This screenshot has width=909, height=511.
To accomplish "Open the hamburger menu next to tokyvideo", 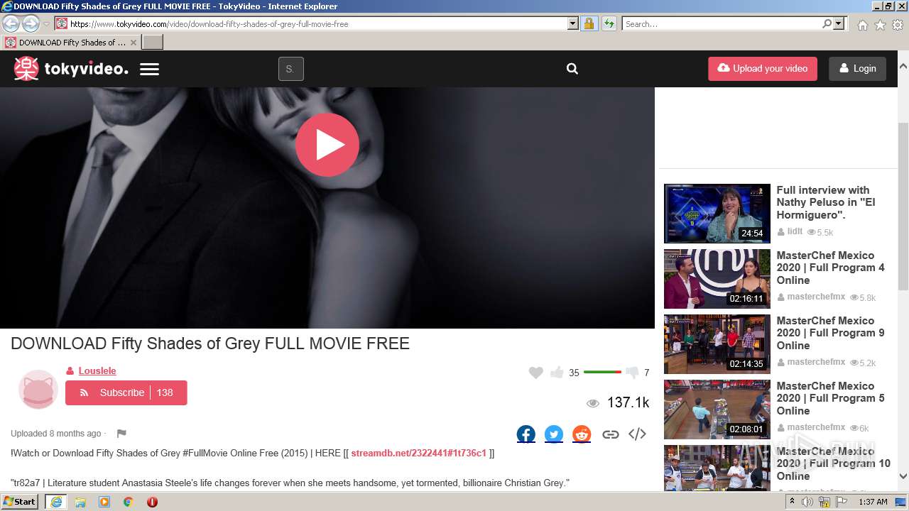I will pos(149,70).
